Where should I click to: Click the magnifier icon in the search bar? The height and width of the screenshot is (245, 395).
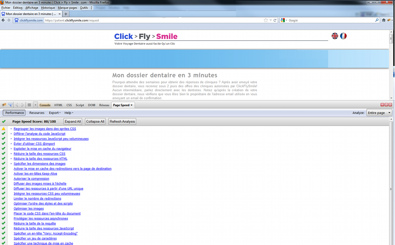(x=377, y=20)
